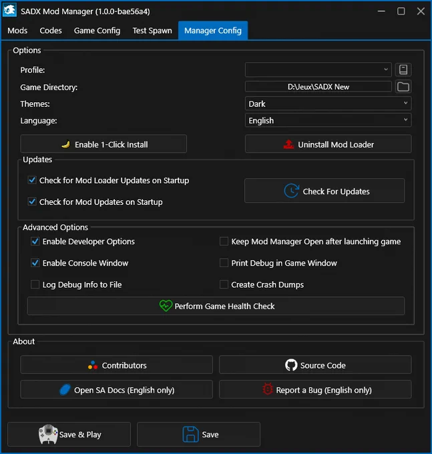Open the Themes dropdown showing Dark
This screenshot has height=454, width=432.
328,103
